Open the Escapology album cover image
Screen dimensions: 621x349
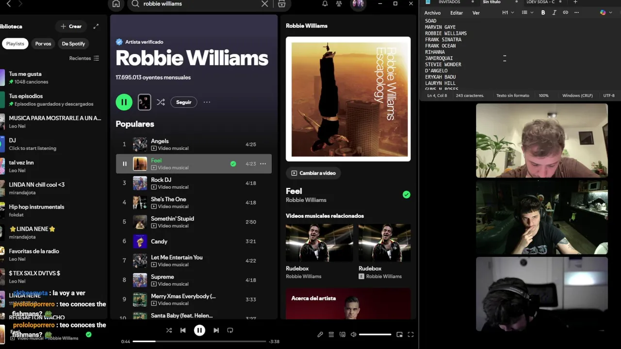click(348, 99)
